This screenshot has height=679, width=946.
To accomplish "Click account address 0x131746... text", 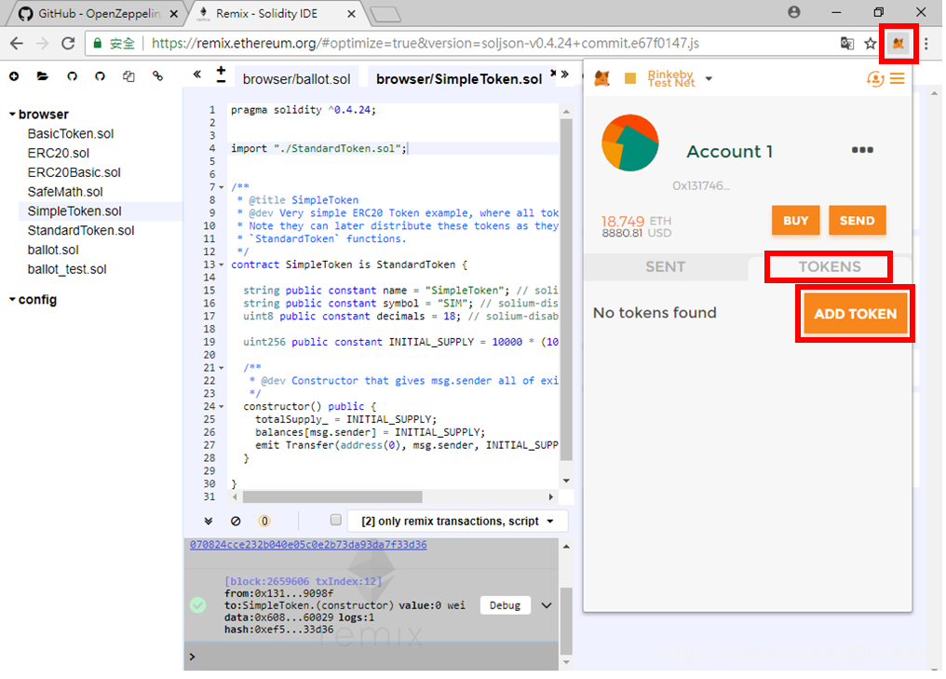I will point(701,186).
